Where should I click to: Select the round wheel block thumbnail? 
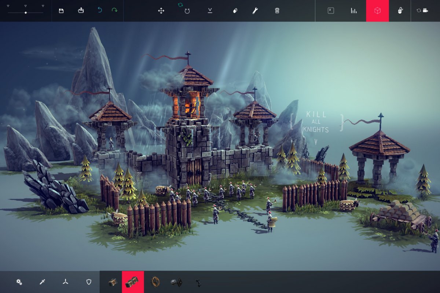click(155, 282)
